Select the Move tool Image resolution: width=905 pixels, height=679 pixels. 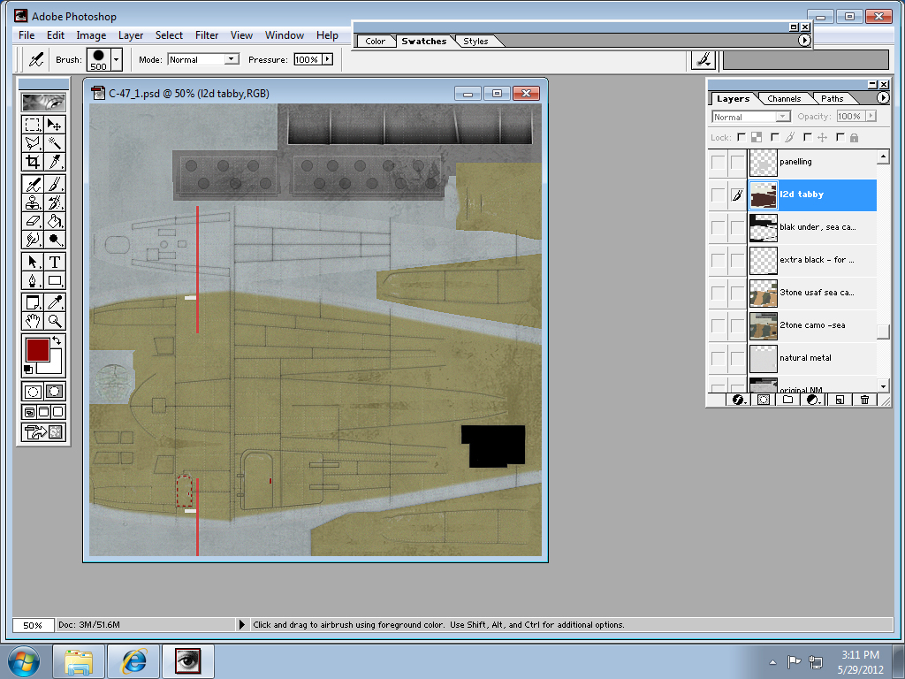(54, 125)
